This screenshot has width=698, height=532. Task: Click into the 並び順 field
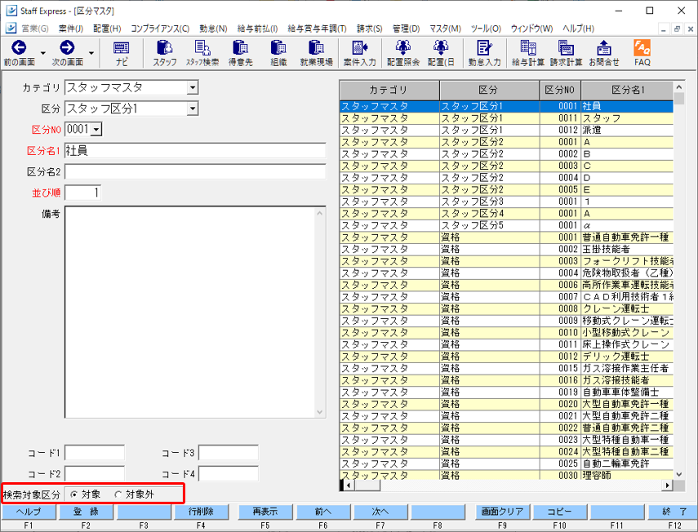(82, 193)
